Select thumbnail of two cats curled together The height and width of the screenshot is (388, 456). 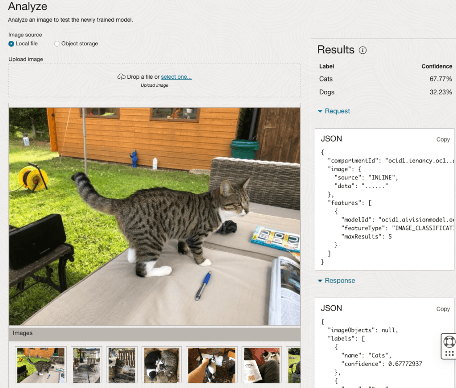[162, 364]
